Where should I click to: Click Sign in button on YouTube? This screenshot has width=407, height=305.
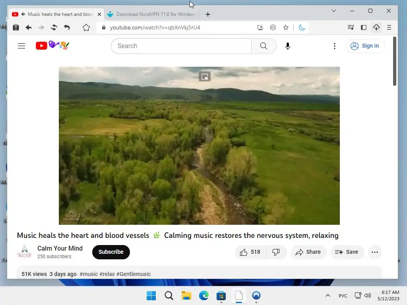365,46
